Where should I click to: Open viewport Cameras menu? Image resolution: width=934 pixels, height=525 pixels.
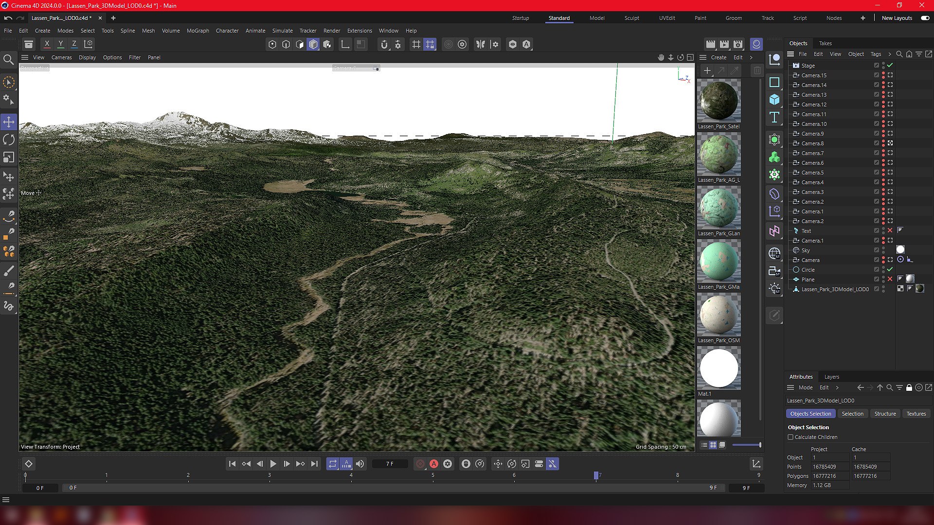[x=61, y=57]
